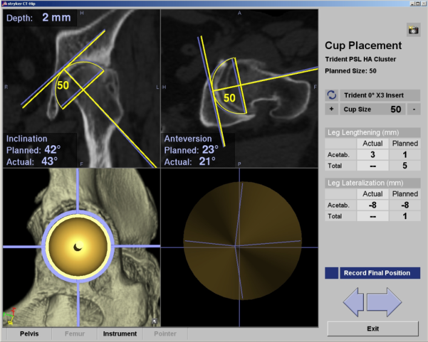Click the Depth 2 mm readout
Image resolution: width=428 pixels, height=342 pixels.
(39, 18)
